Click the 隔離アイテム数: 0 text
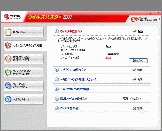This screenshot has height=131, width=162. coord(132,99)
